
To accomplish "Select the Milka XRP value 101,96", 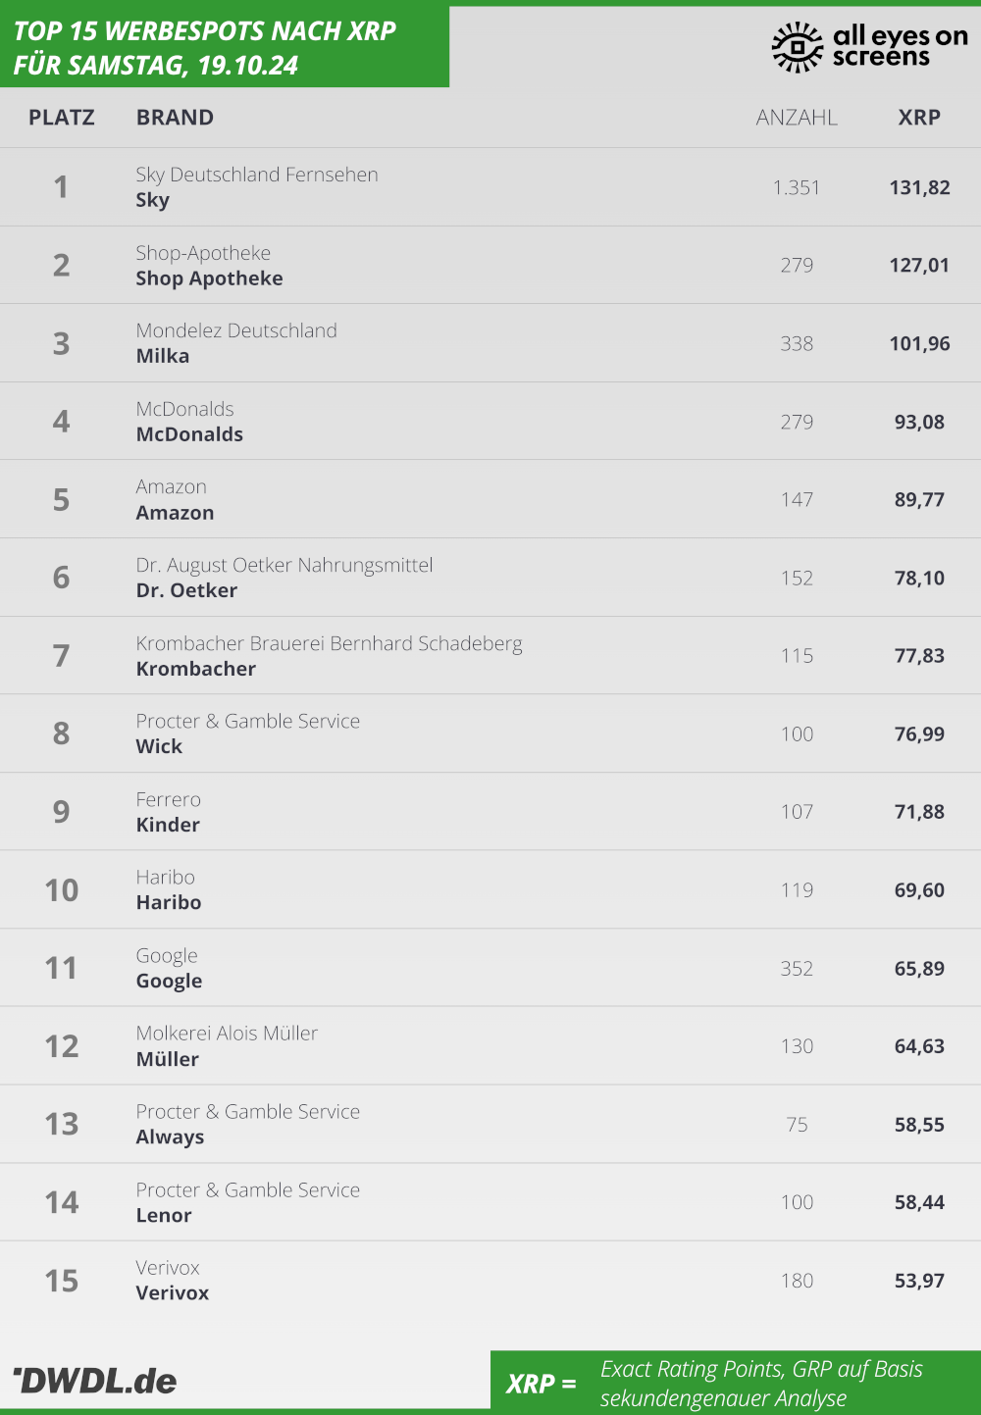I will 919,344.
